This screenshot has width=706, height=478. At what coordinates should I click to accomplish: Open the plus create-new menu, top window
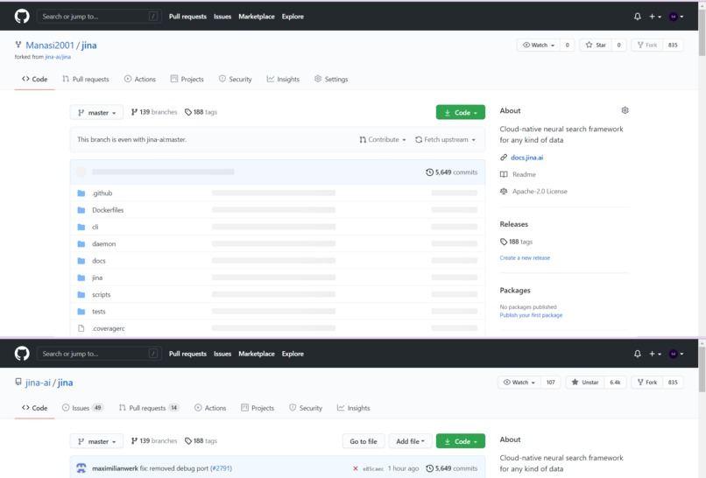(x=654, y=17)
